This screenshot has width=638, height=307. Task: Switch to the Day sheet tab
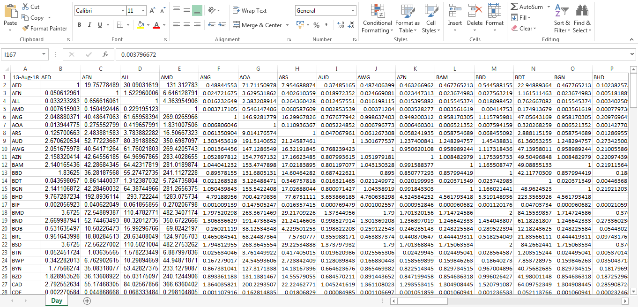pos(57,300)
